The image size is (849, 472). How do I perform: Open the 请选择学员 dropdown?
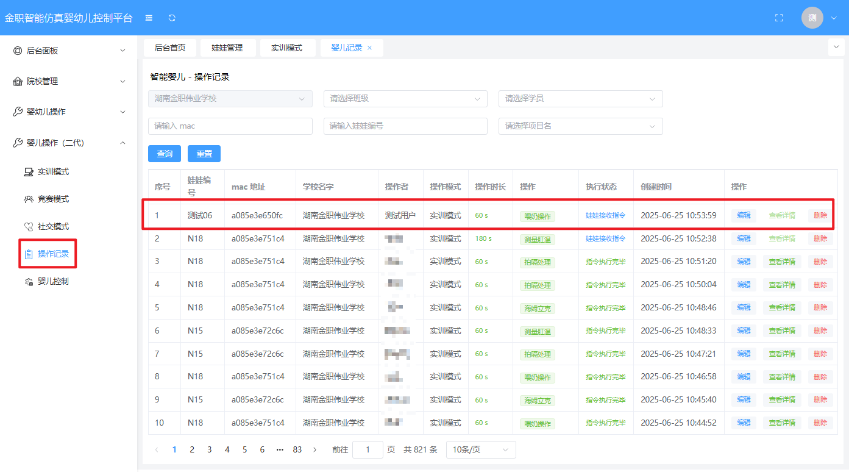click(581, 98)
